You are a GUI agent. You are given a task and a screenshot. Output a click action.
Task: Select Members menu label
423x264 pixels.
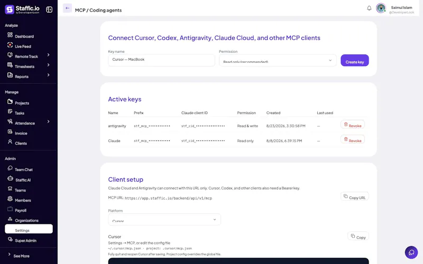click(23, 201)
